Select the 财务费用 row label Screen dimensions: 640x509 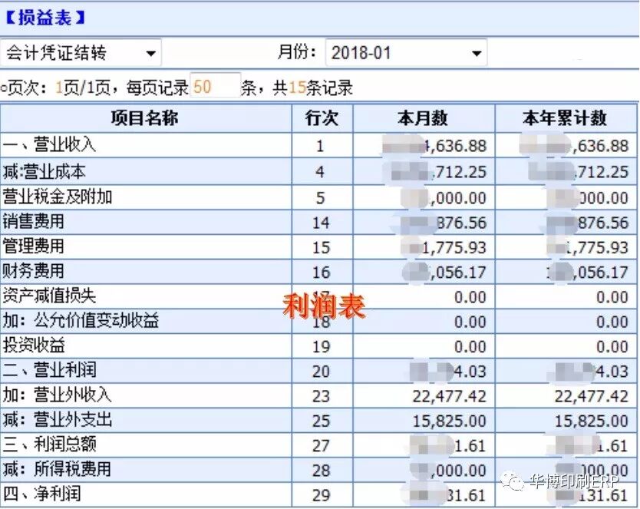click(x=34, y=272)
